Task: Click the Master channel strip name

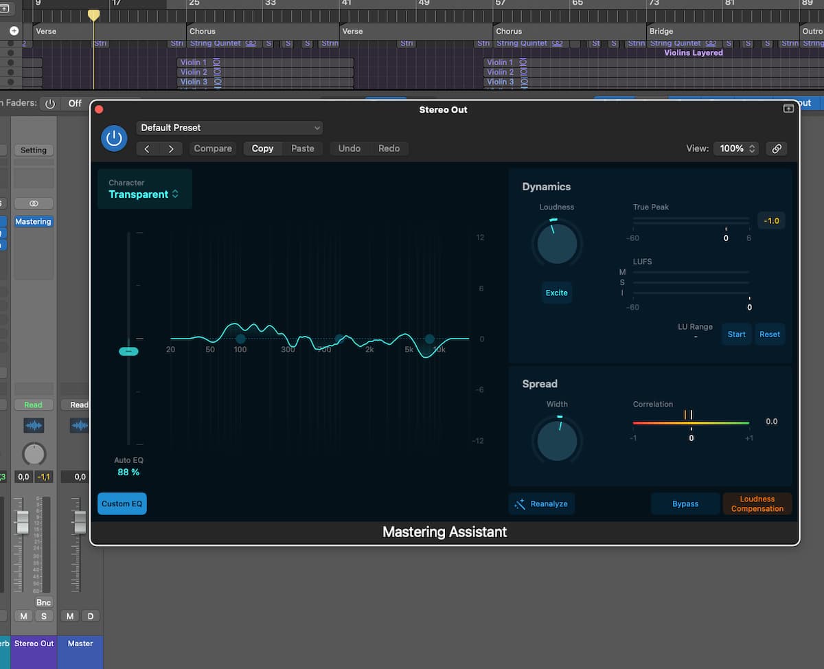Action: (x=80, y=644)
